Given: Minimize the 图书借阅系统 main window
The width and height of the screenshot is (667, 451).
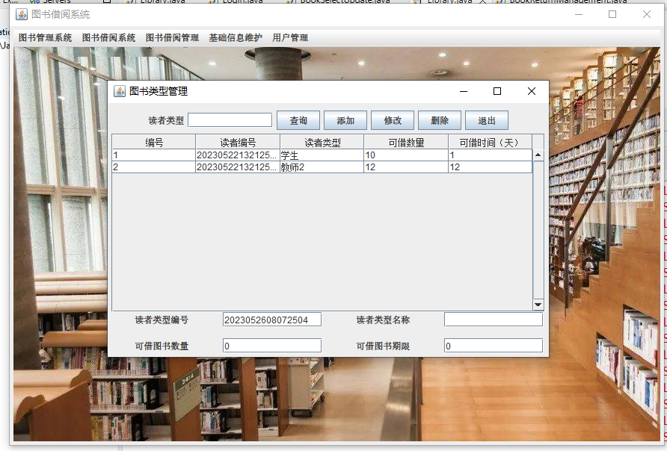Looking at the screenshot, I should (x=579, y=14).
